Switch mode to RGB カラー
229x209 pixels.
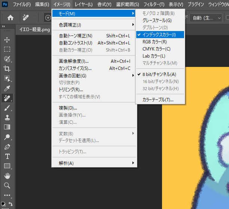tap(155, 42)
